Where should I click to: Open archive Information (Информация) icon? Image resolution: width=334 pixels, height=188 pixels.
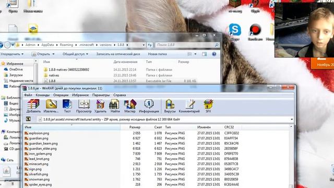pos(149,106)
